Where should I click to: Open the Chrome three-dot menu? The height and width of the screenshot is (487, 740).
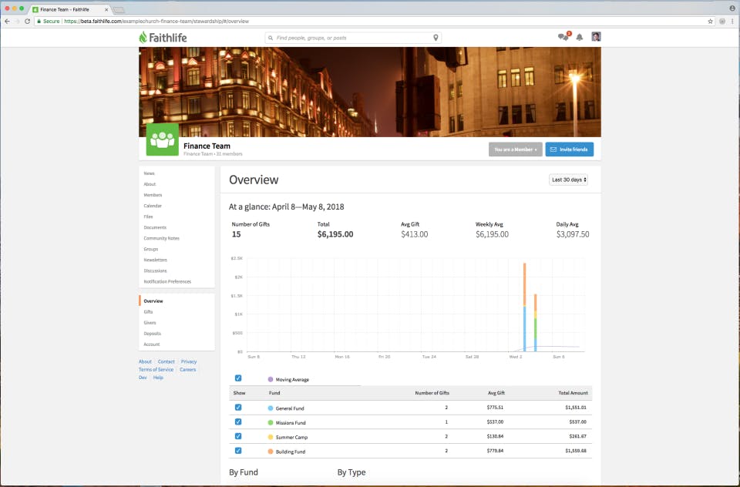pyautogui.click(x=732, y=22)
